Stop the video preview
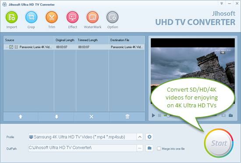The width and height of the screenshot is (241, 163). coord(159,115)
